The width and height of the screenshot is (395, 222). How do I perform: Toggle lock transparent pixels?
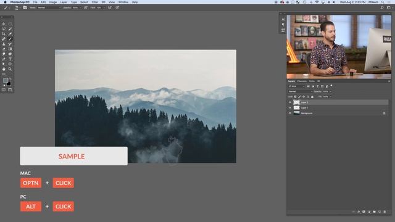[x=295, y=97]
